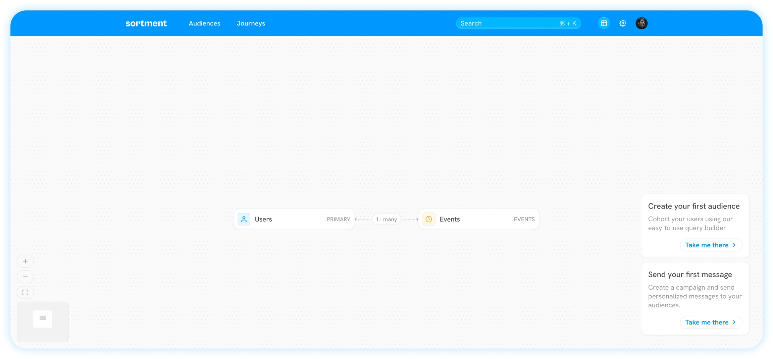Zoom in with the plus button
Image resolution: width=773 pixels, height=359 pixels.
coord(25,261)
